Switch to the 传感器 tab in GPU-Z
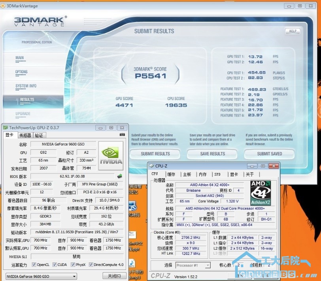This screenshot has height=281, width=321. [x=25, y=135]
